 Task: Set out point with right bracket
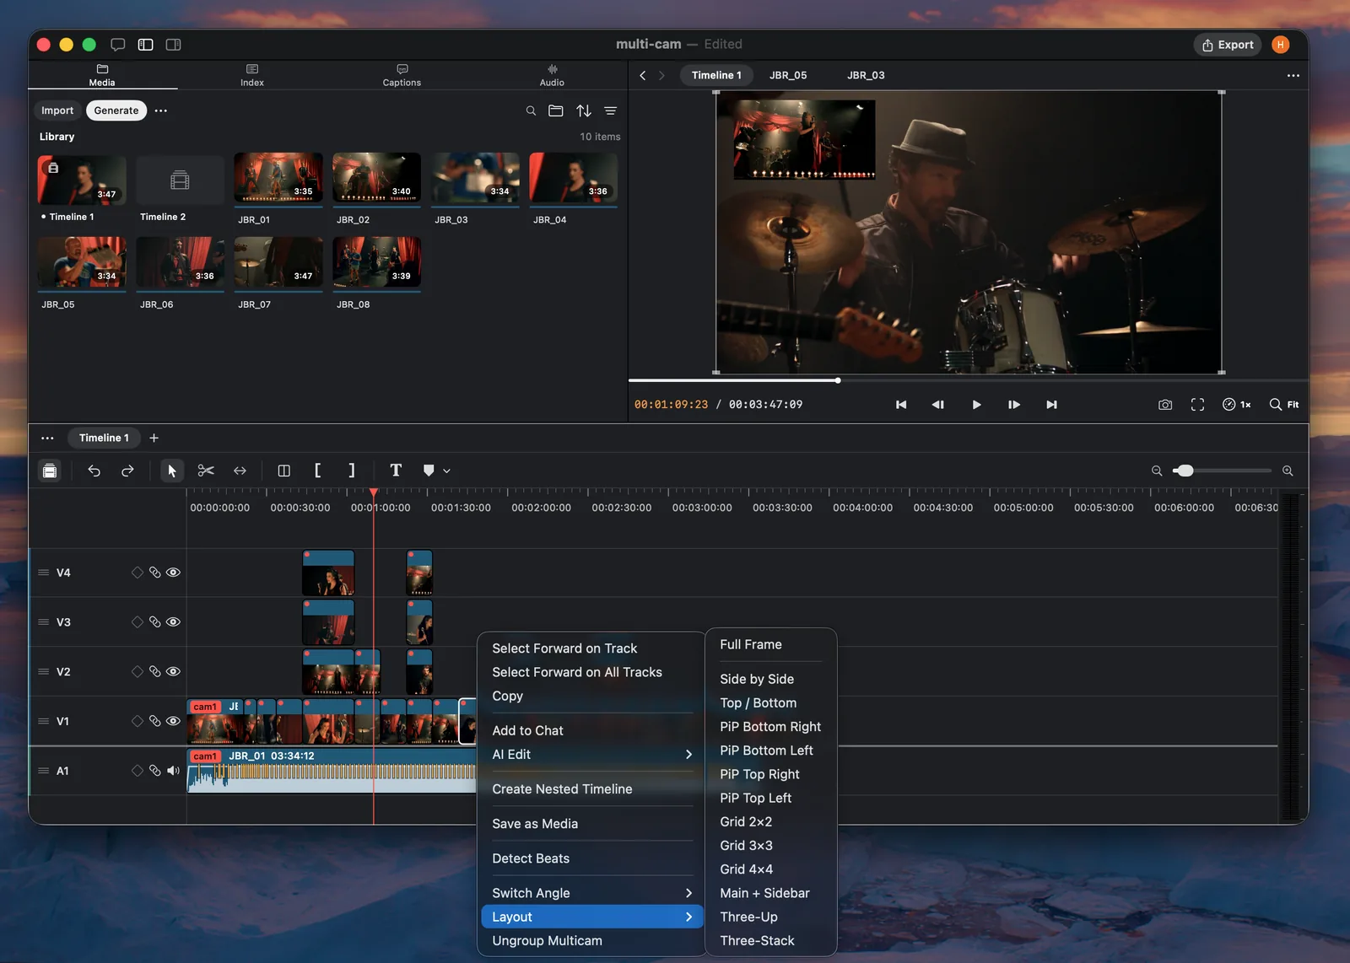coord(351,471)
